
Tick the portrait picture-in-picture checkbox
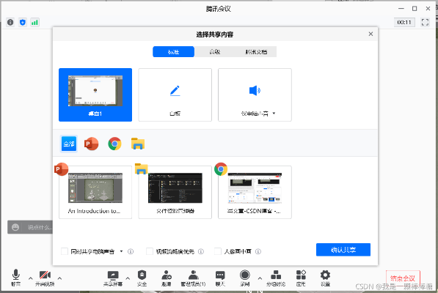[218, 251]
